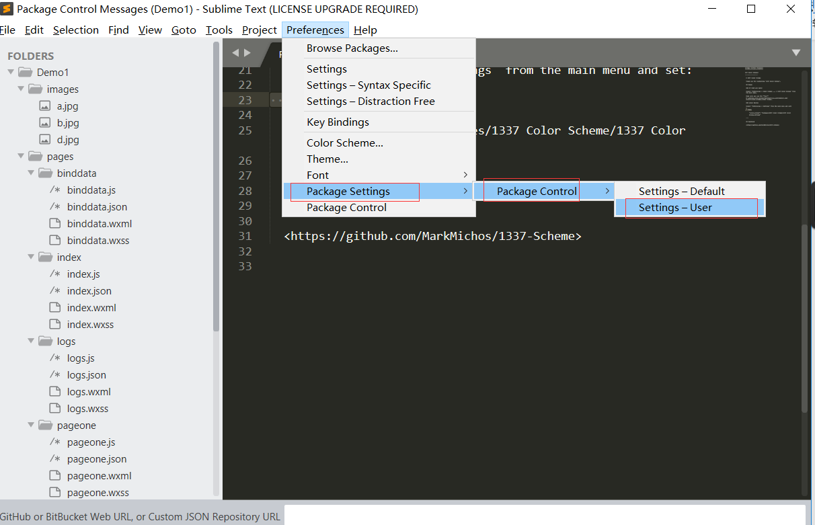This screenshot has height=525, width=815.
Task: Click the sidebar vertical scrollbar
Action: 216,187
